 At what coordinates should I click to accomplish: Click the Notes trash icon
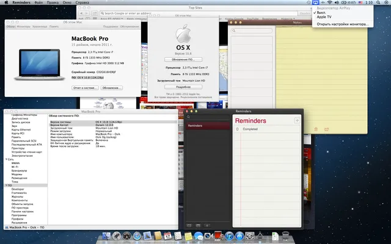coord(316,129)
